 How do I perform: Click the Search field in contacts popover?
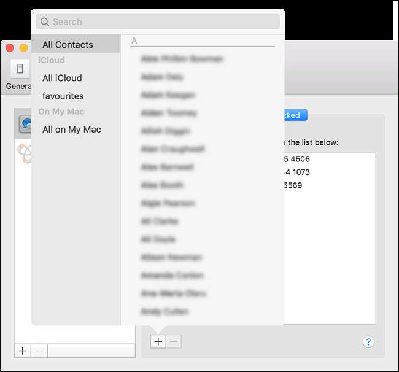(x=158, y=21)
